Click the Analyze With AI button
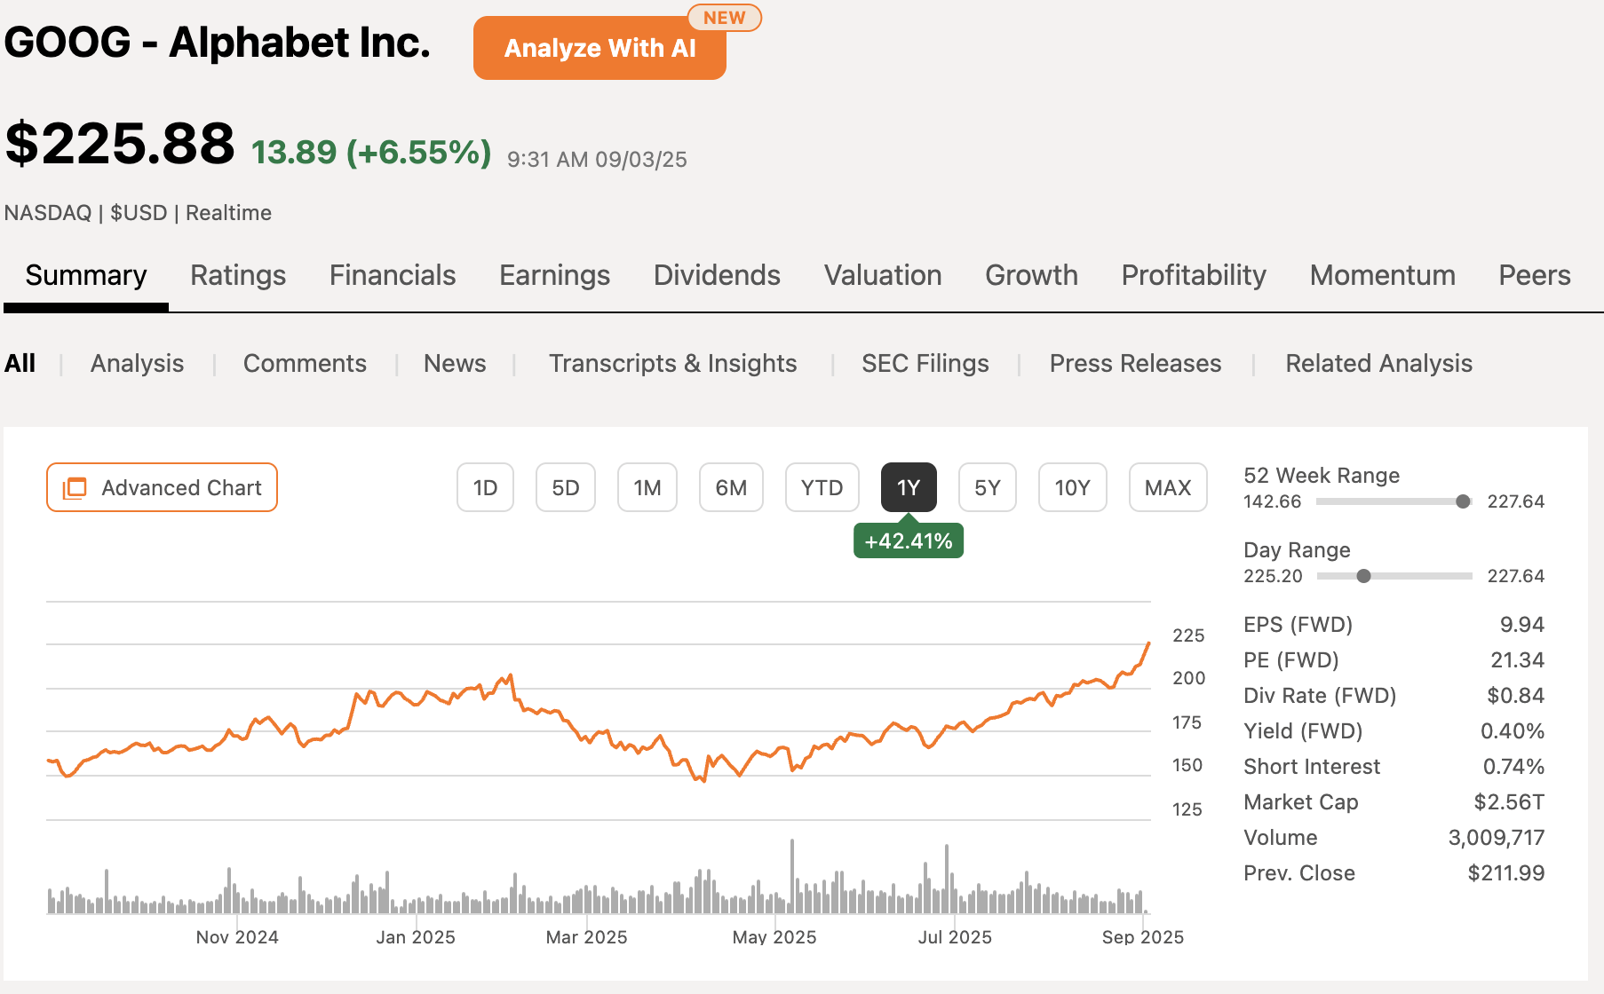Image resolution: width=1604 pixels, height=994 pixels. (x=599, y=49)
